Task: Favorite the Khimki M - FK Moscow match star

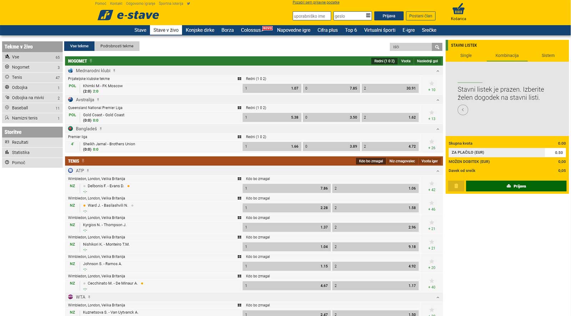Action: pos(431,84)
